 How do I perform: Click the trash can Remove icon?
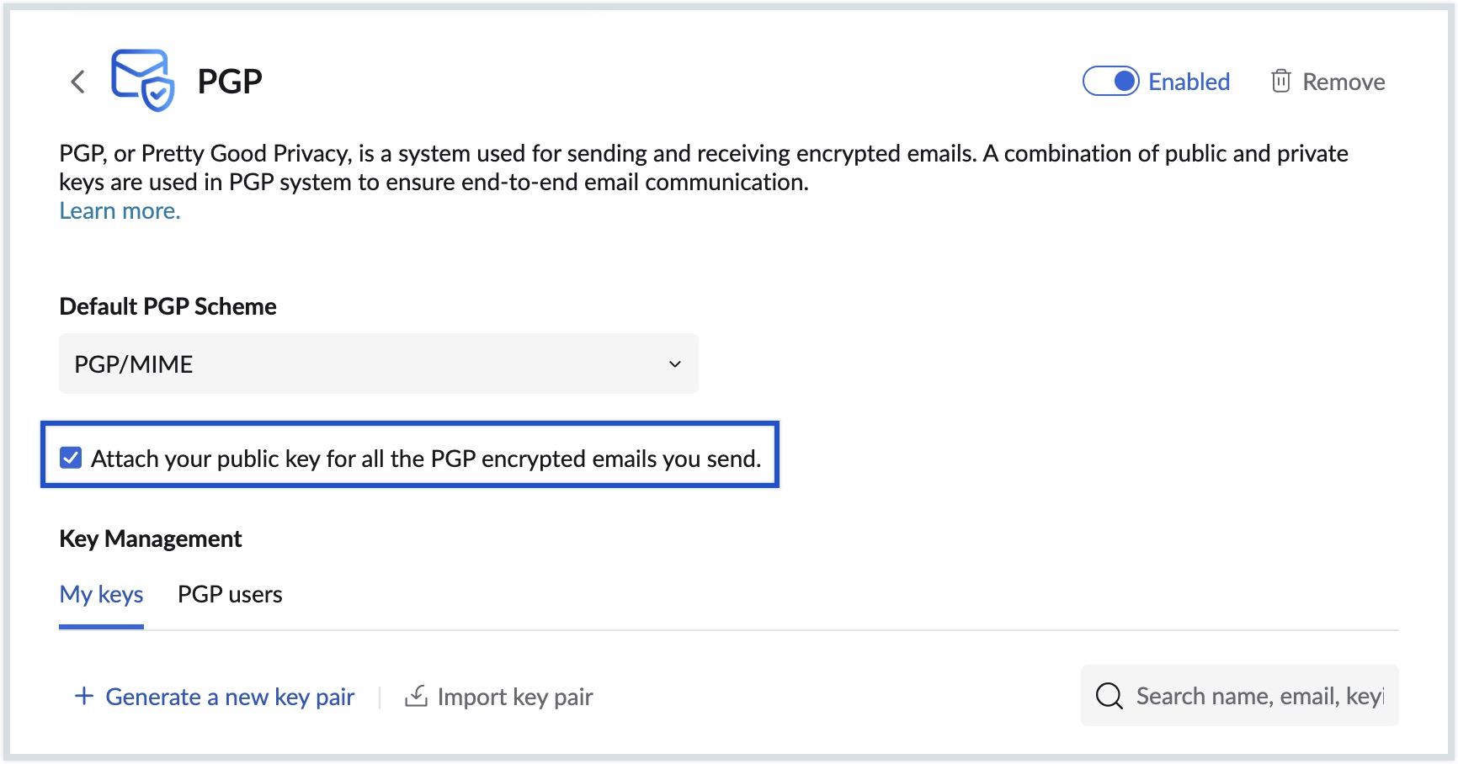tap(1280, 81)
